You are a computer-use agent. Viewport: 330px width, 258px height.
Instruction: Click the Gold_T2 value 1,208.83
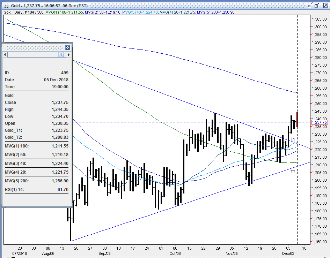60,137
